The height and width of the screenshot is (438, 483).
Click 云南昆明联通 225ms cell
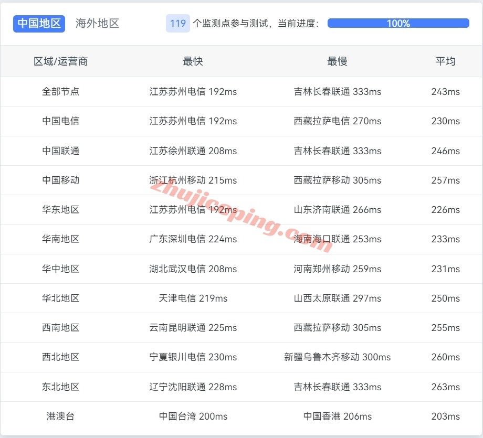coord(193,327)
